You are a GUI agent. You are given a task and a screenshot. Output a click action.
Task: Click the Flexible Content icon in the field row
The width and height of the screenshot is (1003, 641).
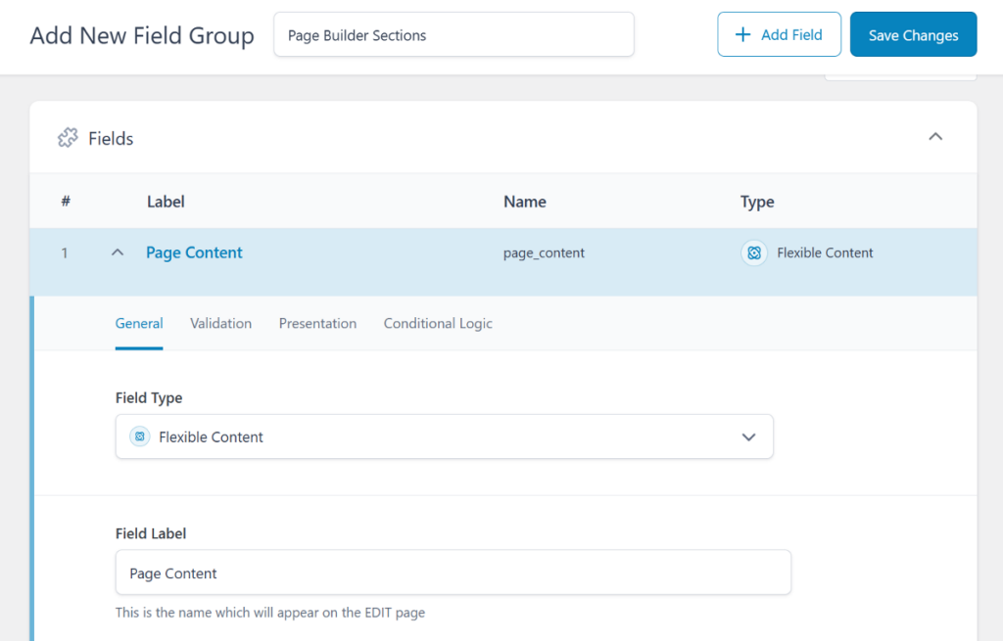pos(754,252)
